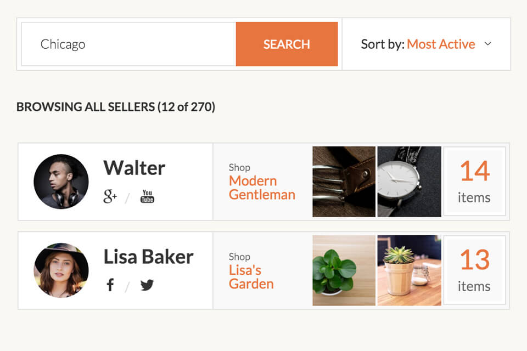
Task: Select the leather strap product thumbnail
Action: [344, 182]
